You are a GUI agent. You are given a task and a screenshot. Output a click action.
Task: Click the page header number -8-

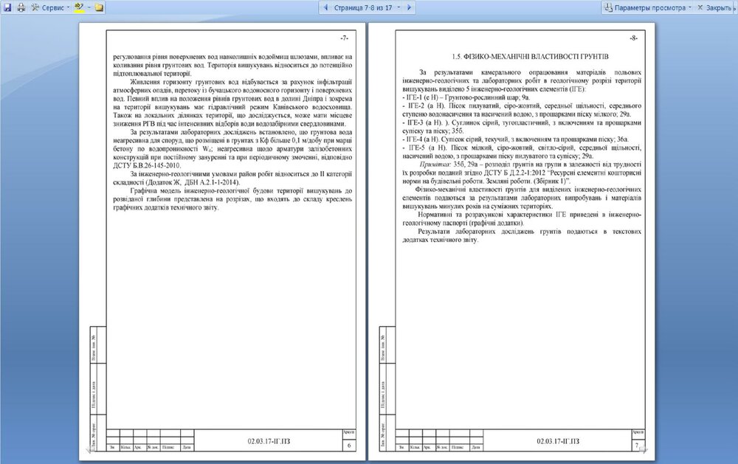pos(633,38)
